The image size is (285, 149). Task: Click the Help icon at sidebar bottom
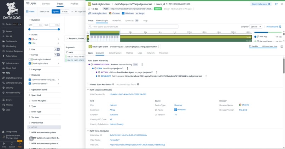coord(20,144)
